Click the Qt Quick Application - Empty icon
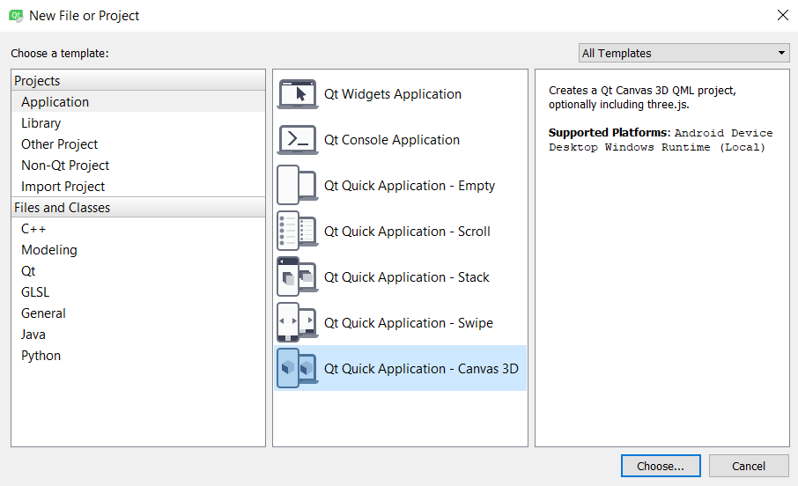Screen dimensions: 798x486 tap(298, 185)
